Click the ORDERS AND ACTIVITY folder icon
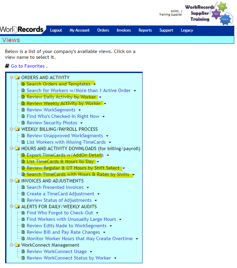The image size is (237, 268). [x=17, y=77]
